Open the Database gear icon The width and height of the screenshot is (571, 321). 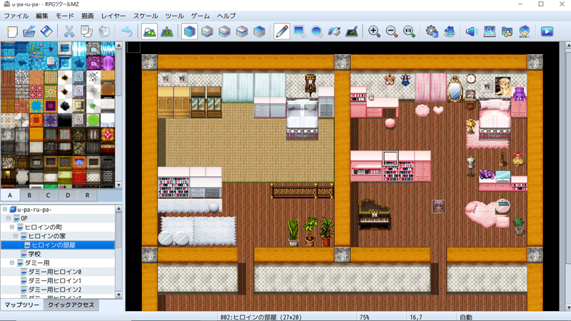click(x=432, y=31)
